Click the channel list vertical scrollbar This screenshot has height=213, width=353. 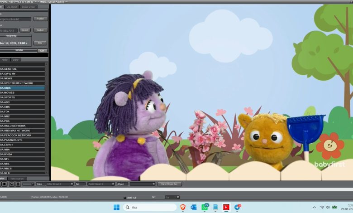click(47, 118)
